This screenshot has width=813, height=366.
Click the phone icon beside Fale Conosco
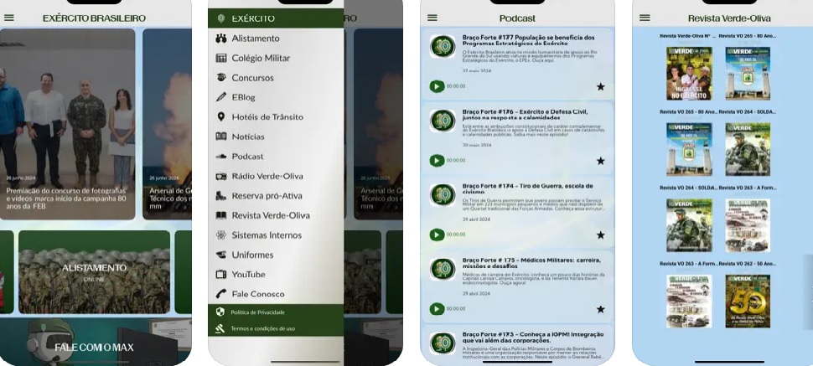coord(221,294)
